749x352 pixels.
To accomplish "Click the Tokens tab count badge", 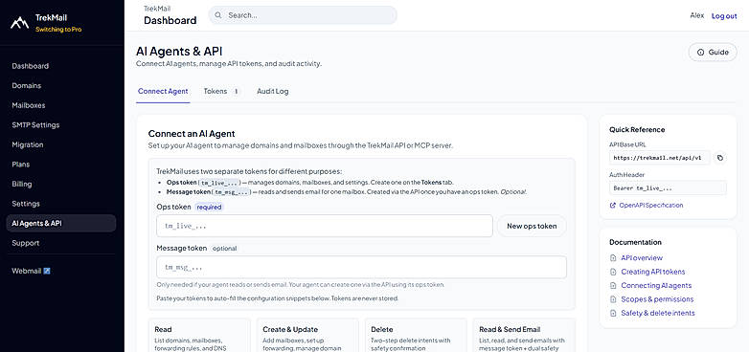I will 236,91.
